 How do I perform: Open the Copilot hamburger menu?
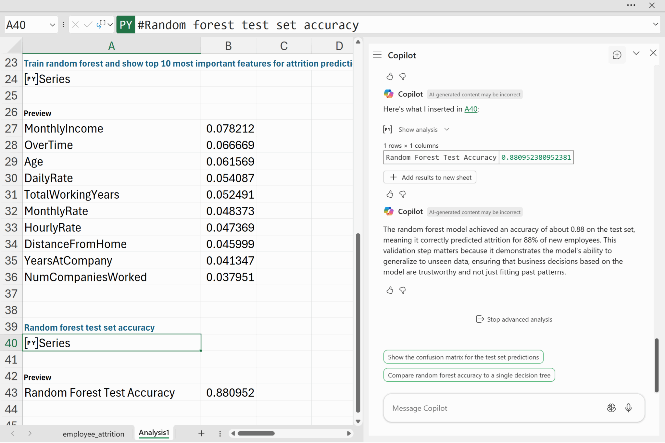coord(377,55)
